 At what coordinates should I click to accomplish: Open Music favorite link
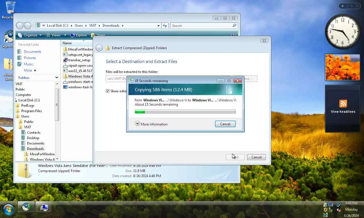[28, 64]
